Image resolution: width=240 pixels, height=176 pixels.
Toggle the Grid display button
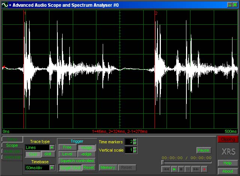click(33, 154)
